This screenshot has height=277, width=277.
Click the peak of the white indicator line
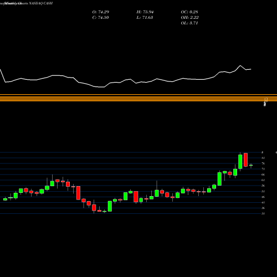click(x=240, y=65)
